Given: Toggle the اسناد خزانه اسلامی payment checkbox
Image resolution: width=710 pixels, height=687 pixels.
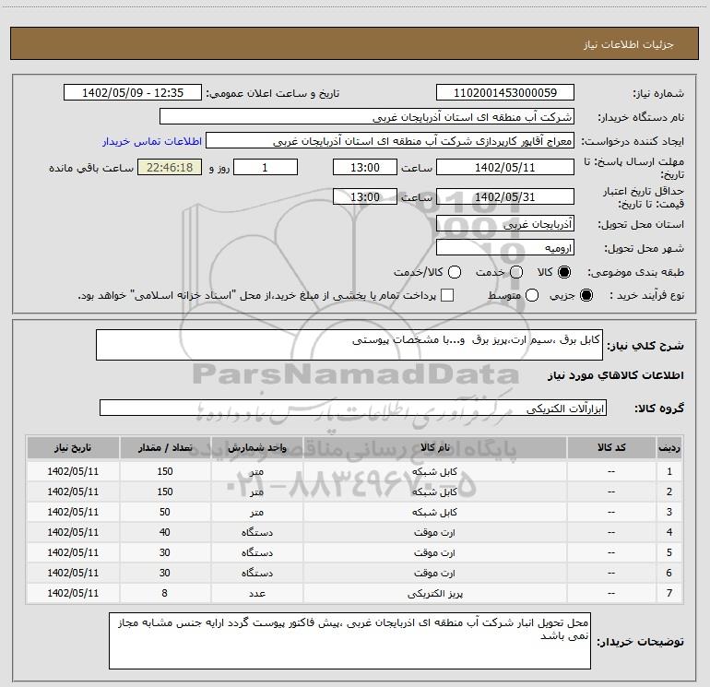Looking at the screenshot, I should [x=447, y=295].
